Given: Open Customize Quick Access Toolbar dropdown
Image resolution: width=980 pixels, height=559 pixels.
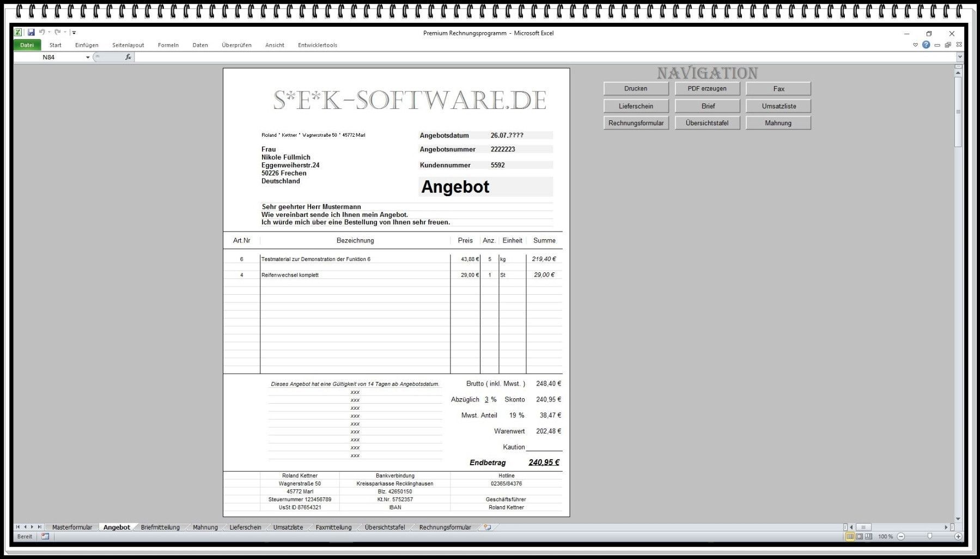Looking at the screenshot, I should [74, 33].
